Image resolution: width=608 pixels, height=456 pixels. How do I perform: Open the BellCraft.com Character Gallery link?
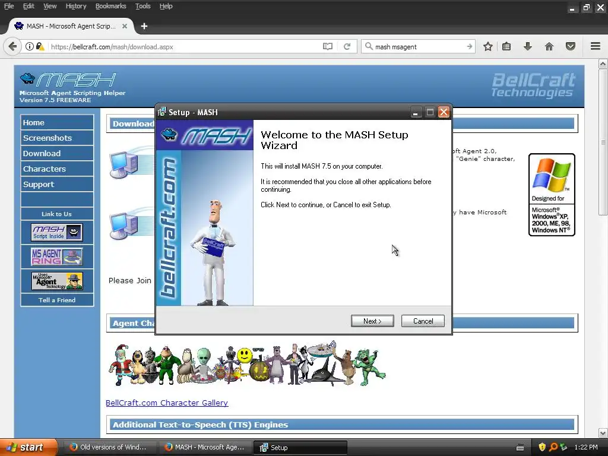167,403
